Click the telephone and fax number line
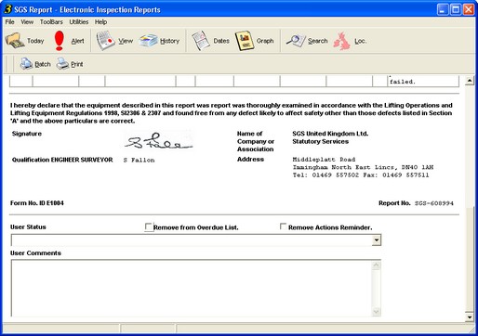The height and width of the screenshot is (336, 478). click(x=361, y=174)
